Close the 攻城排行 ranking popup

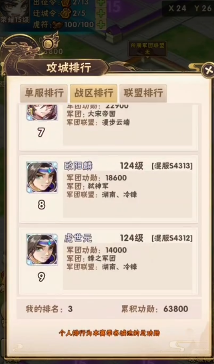[208, 70]
